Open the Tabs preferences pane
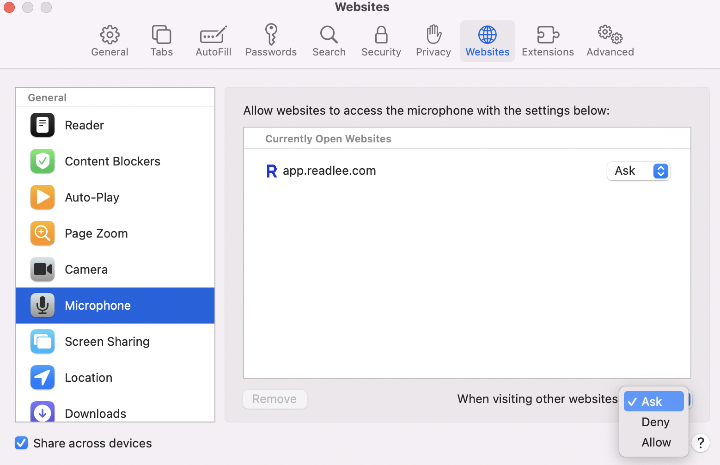The height and width of the screenshot is (465, 720). 161,41
